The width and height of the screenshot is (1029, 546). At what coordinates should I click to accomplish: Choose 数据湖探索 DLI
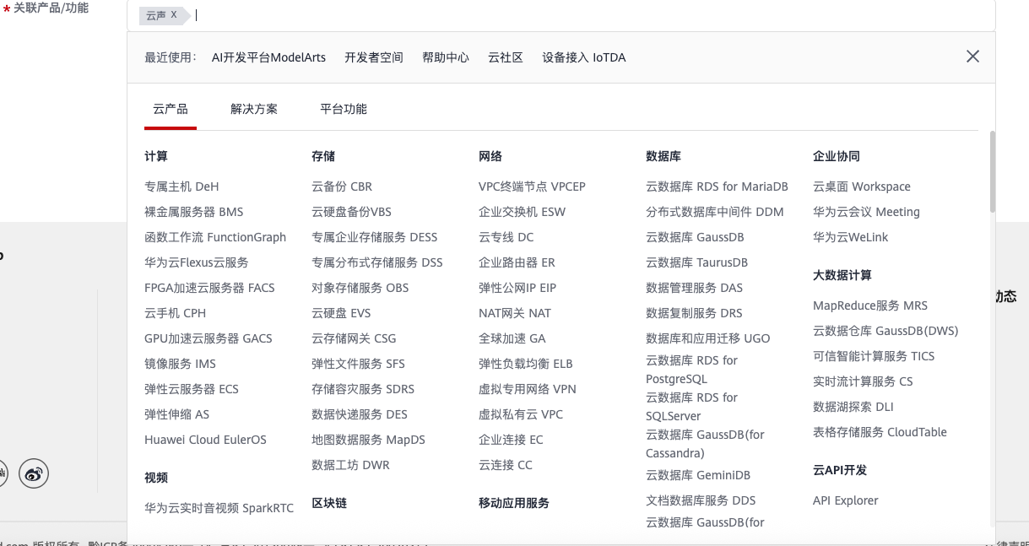(853, 407)
